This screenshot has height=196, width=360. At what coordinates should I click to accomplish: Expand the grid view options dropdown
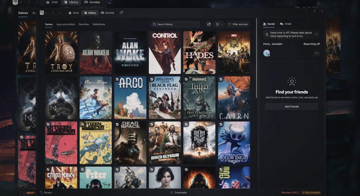(x=219, y=24)
